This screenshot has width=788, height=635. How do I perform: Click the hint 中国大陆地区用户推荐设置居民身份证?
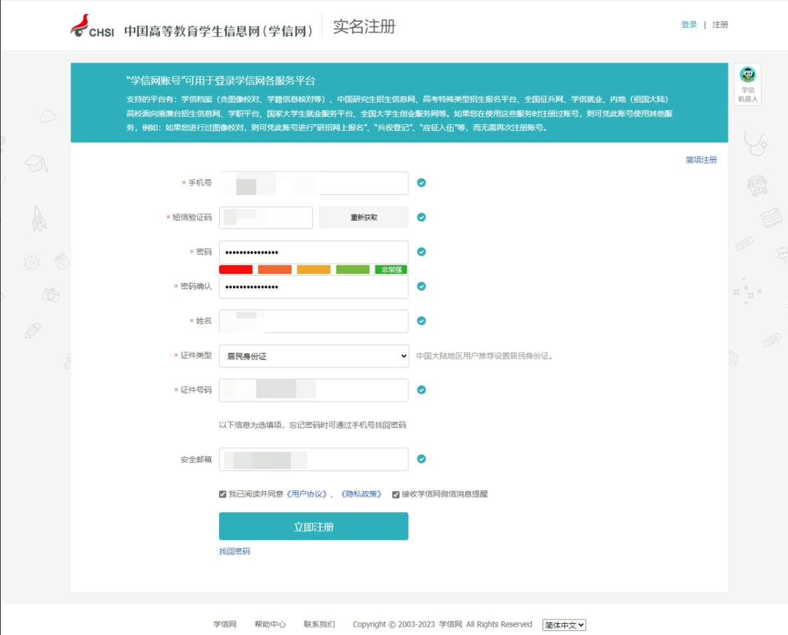click(485, 356)
